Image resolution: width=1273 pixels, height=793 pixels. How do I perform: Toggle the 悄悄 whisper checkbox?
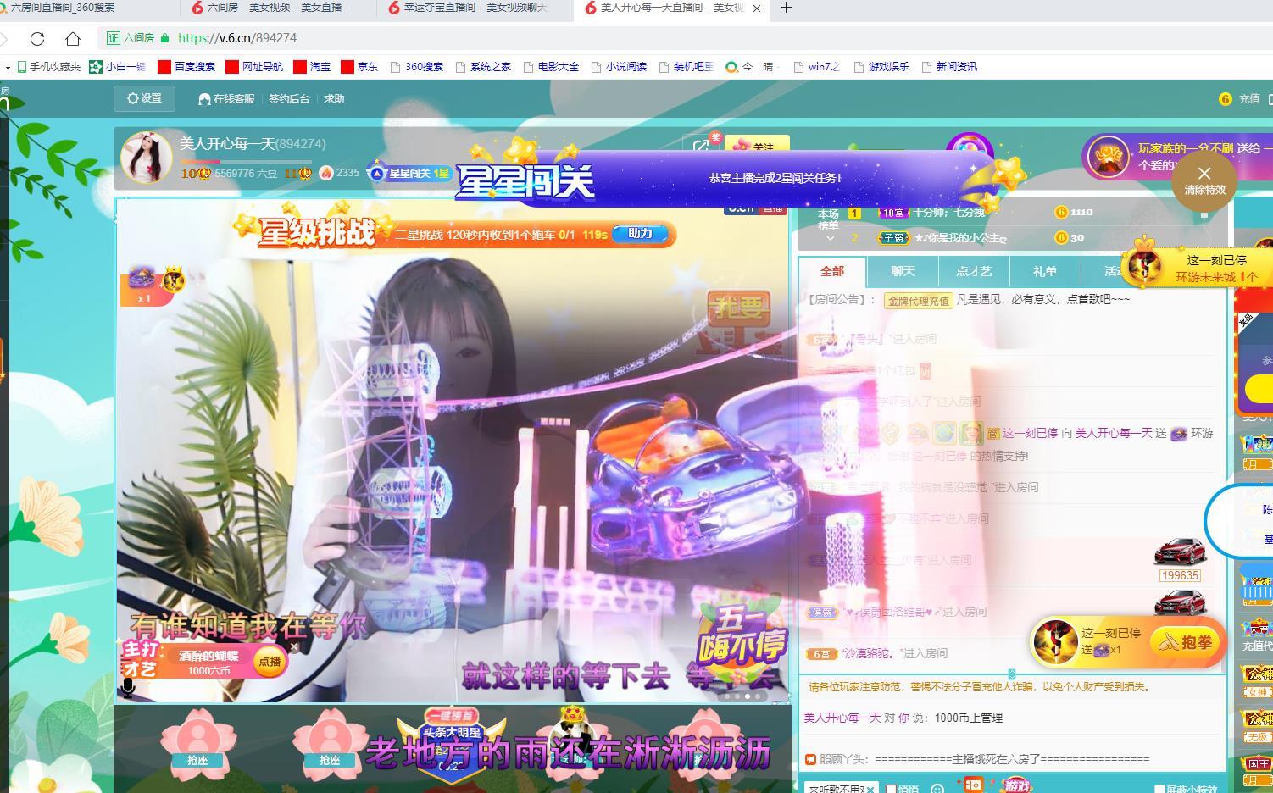[892, 789]
